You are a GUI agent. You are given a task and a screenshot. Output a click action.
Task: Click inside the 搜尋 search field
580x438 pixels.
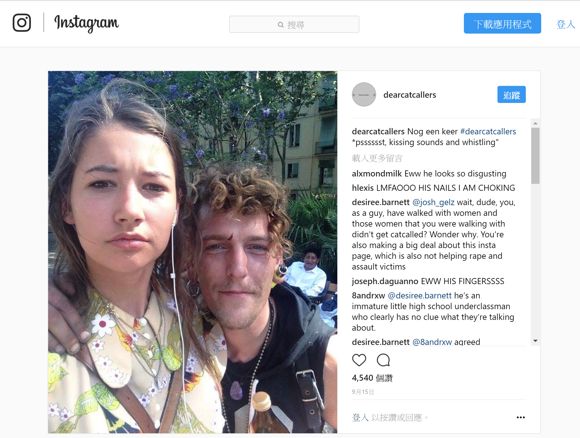pos(294,24)
